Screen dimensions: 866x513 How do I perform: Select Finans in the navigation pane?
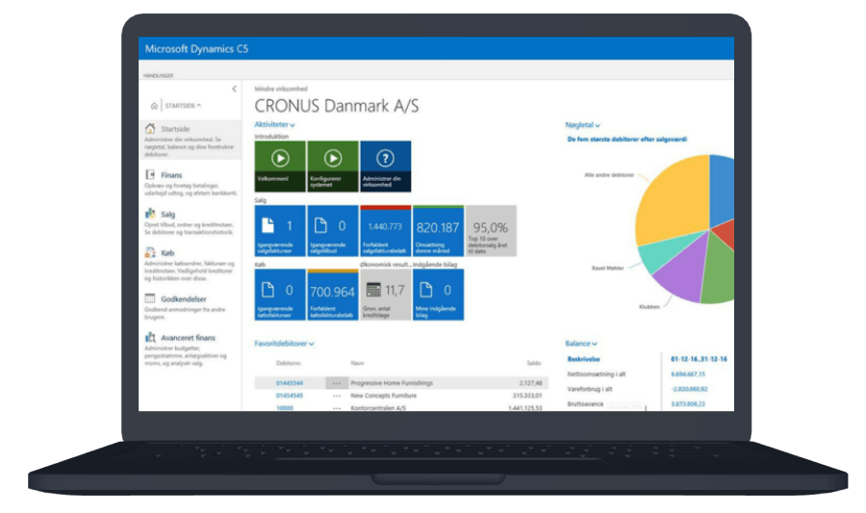tap(171, 174)
